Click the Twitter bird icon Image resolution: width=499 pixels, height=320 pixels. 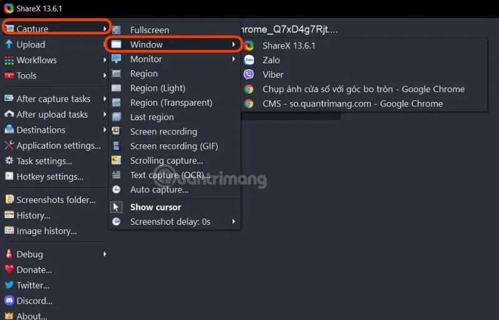point(9,285)
